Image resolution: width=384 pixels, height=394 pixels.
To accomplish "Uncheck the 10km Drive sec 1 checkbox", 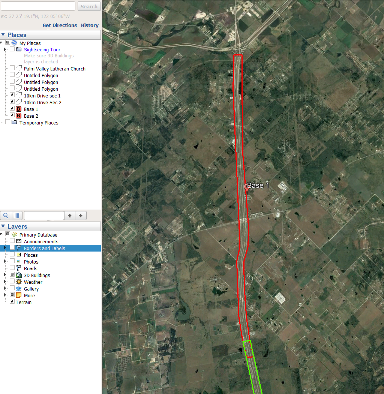I will pyautogui.click(x=12, y=96).
